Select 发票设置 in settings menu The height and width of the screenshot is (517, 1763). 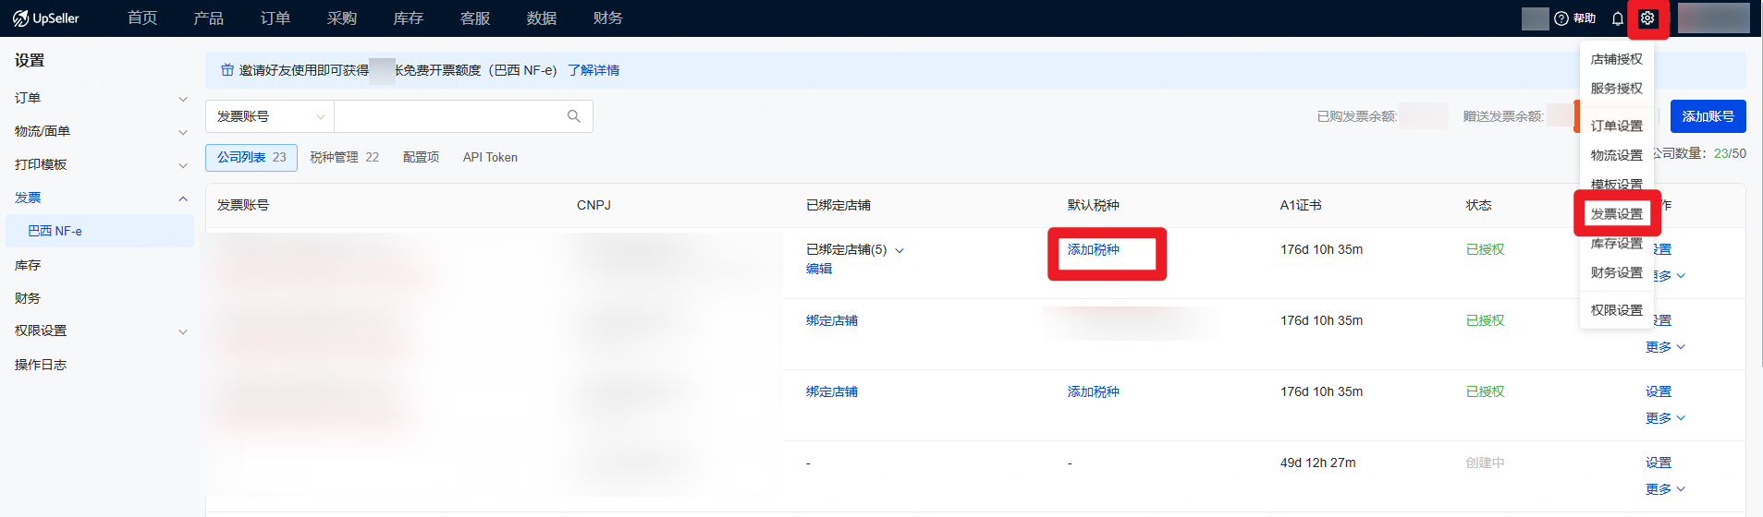tap(1617, 214)
